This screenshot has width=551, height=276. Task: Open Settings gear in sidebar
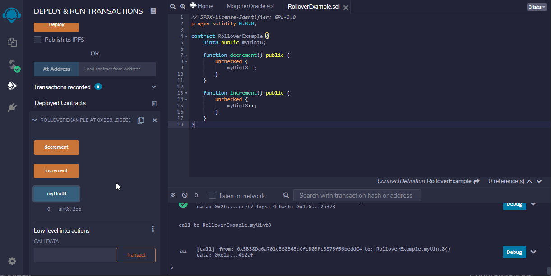pos(12,261)
